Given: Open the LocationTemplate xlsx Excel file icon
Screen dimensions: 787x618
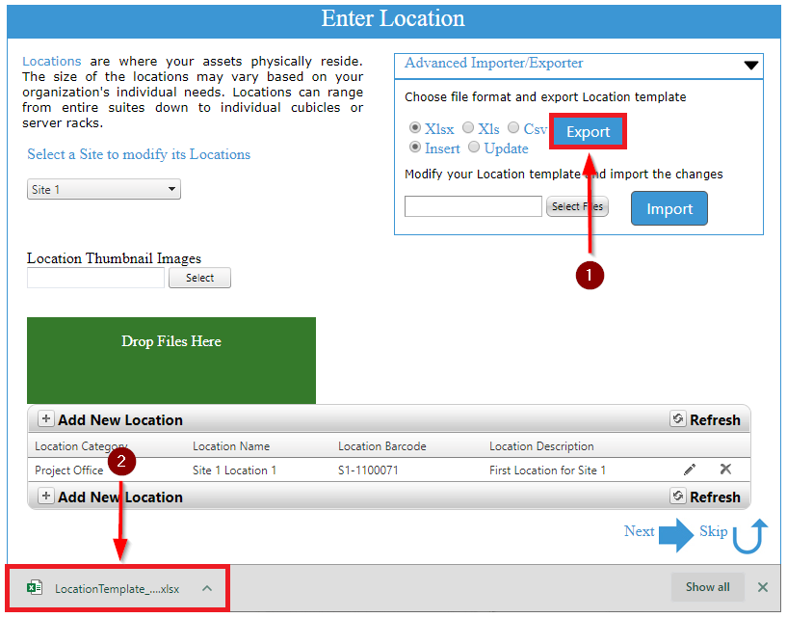Looking at the screenshot, I should point(35,588).
